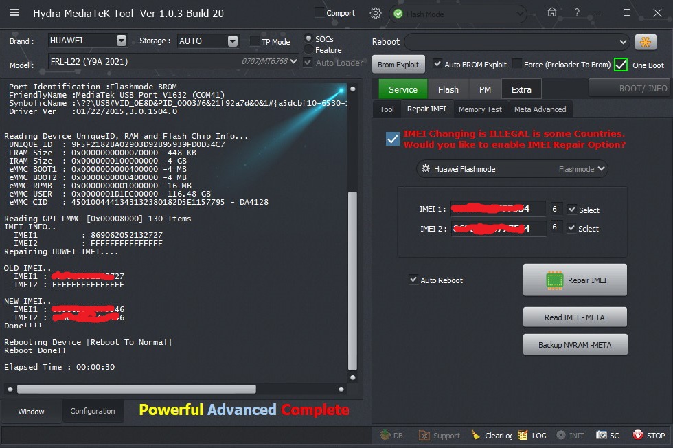Switch to the Configuration tab
The image size is (673, 448).
pyautogui.click(x=93, y=411)
